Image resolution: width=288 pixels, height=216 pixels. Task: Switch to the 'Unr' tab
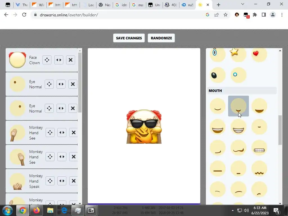click(x=154, y=5)
